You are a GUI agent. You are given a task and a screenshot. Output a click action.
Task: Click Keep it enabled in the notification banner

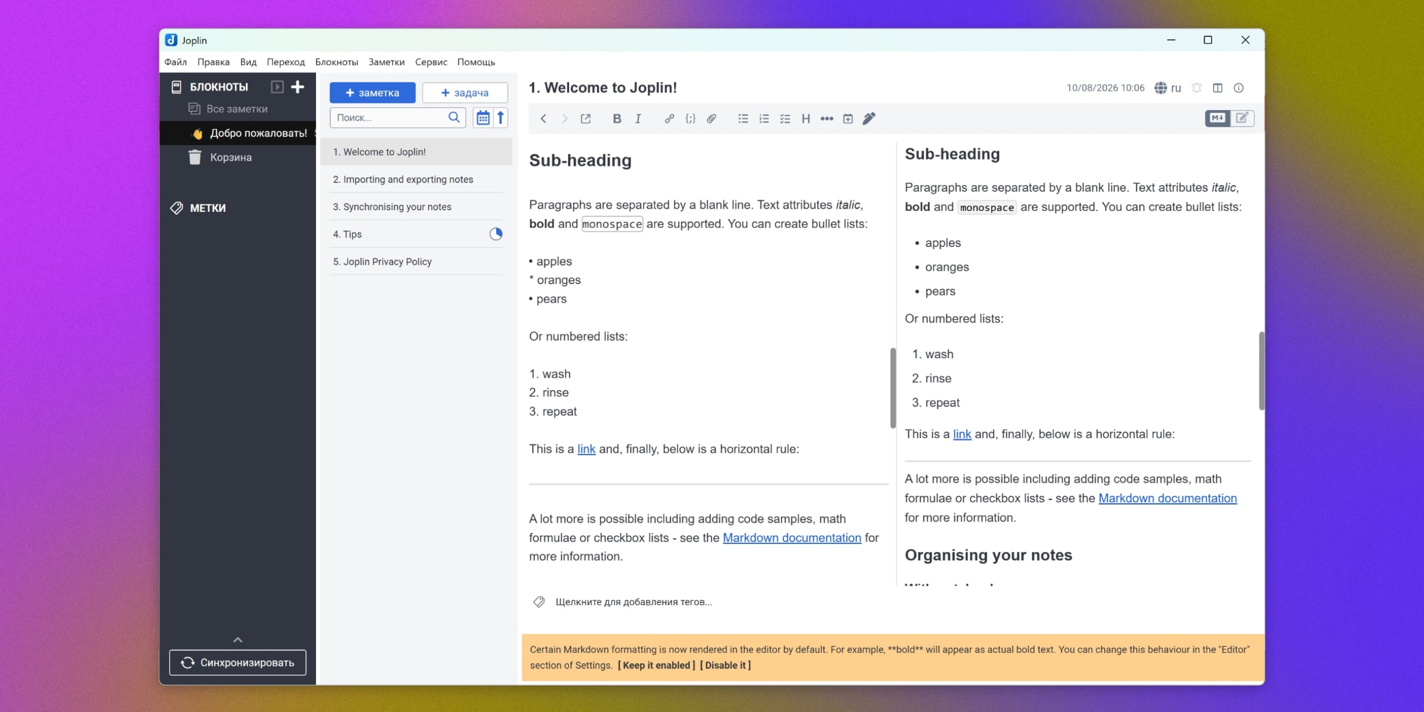point(656,665)
